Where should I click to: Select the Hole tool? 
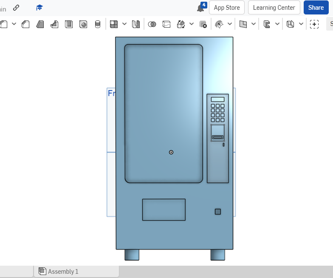tap(83, 24)
